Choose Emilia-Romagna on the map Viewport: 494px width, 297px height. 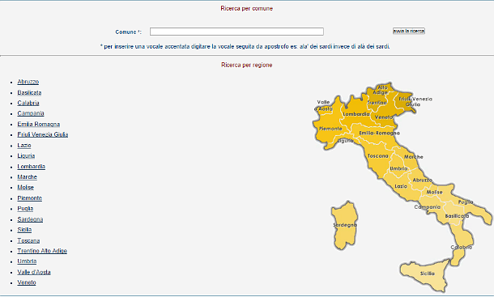pyautogui.click(x=379, y=134)
